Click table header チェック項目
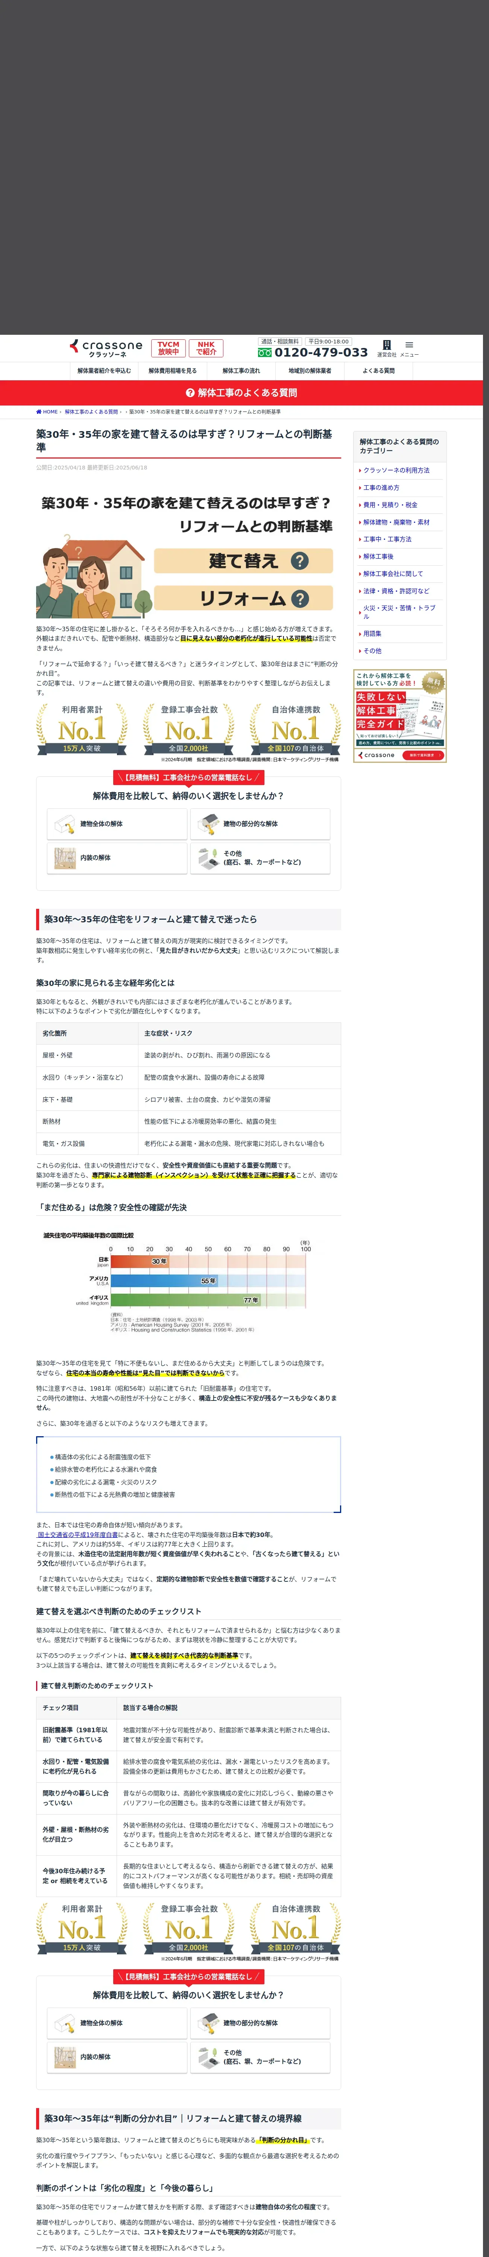 tap(76, 1708)
